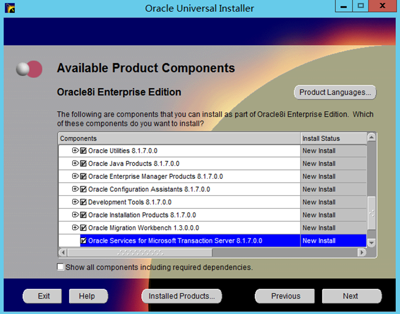Proceed with the Next button
Image resolution: width=400 pixels, height=314 pixels.
(352, 296)
